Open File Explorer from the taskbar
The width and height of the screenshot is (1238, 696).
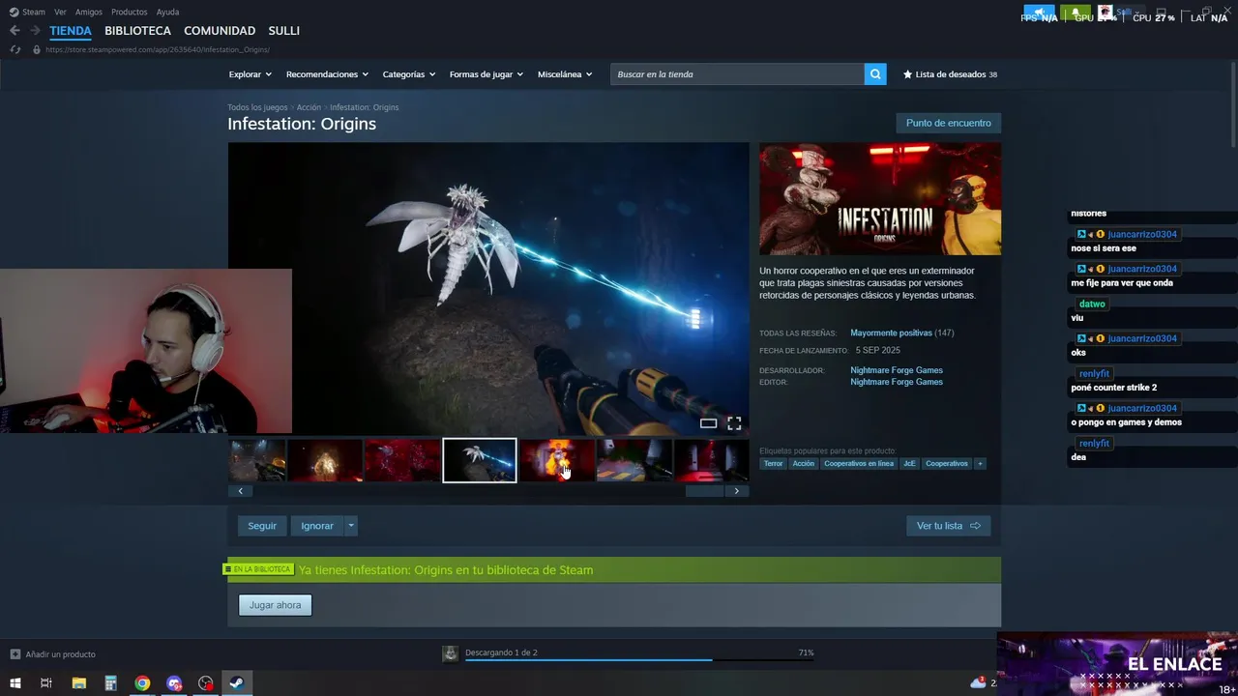(x=79, y=683)
